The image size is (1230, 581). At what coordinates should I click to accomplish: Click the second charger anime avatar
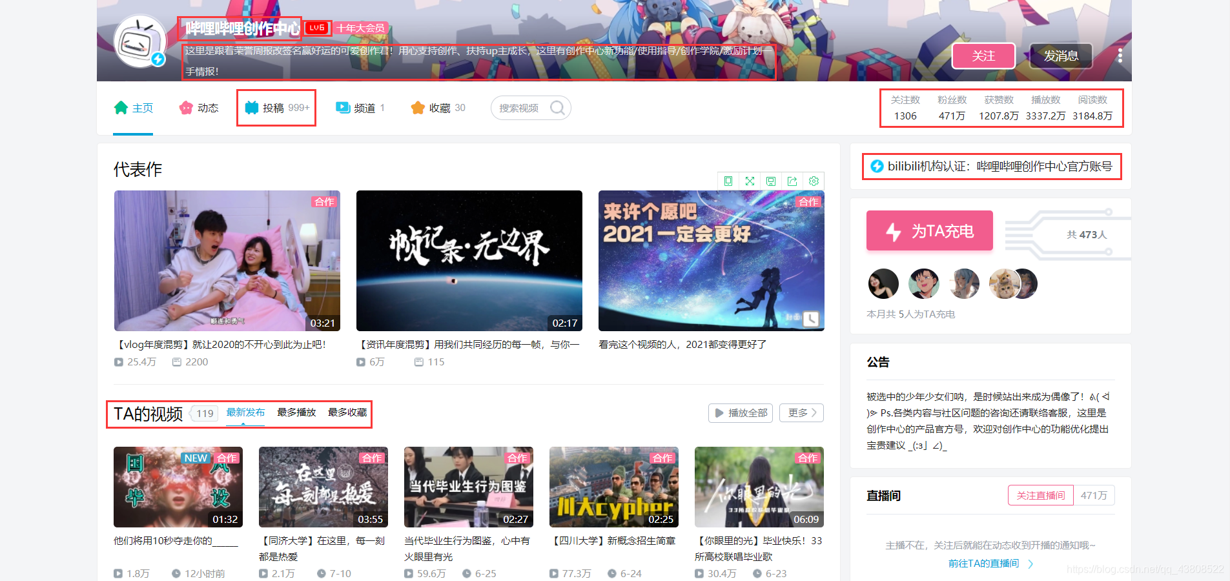(923, 283)
